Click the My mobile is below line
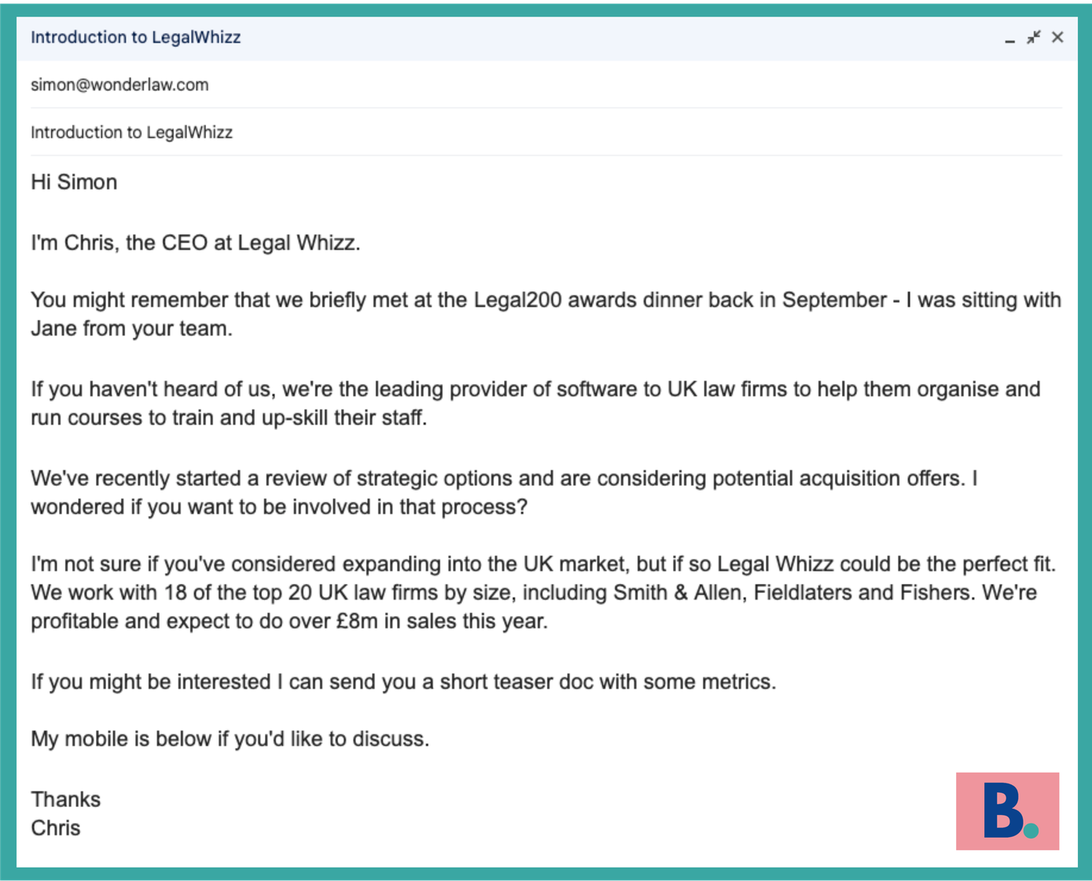Image resolution: width=1092 pixels, height=881 pixels. [x=230, y=739]
